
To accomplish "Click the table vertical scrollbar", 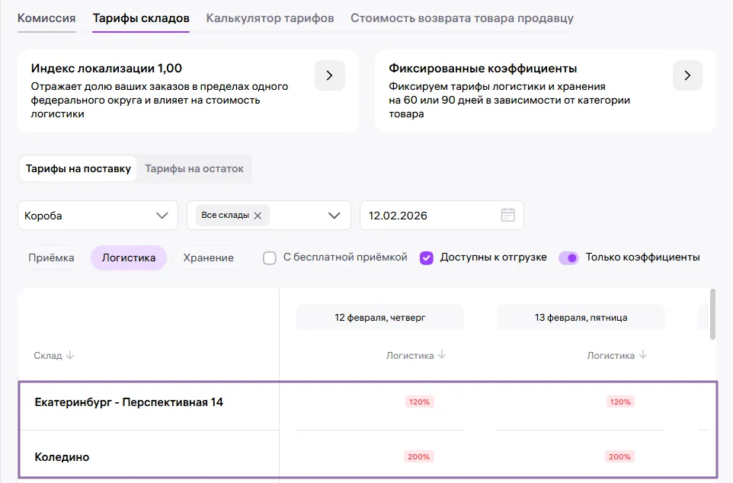I will (x=712, y=314).
